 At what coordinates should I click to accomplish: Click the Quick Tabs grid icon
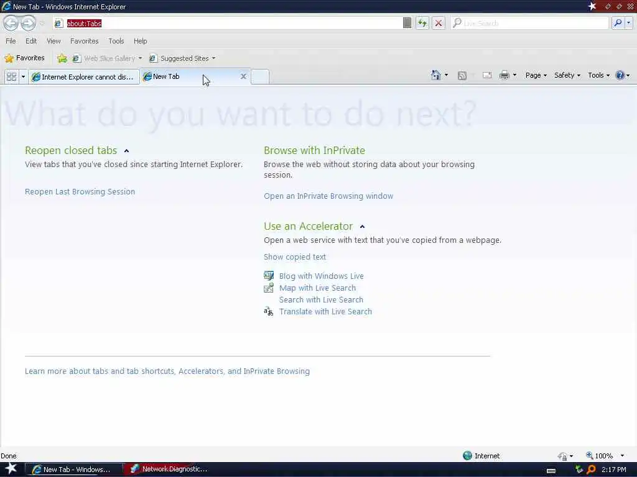pos(11,76)
